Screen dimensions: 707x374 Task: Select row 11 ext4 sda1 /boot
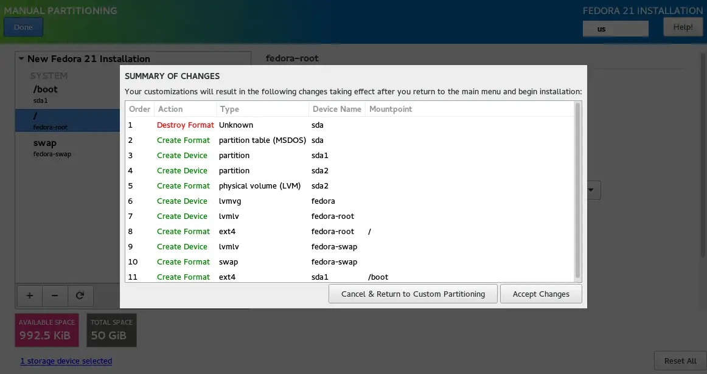[349, 276]
